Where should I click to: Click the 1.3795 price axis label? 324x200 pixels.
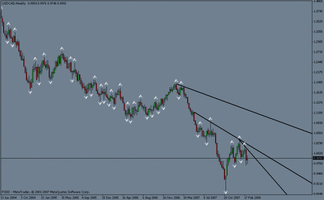318,11
